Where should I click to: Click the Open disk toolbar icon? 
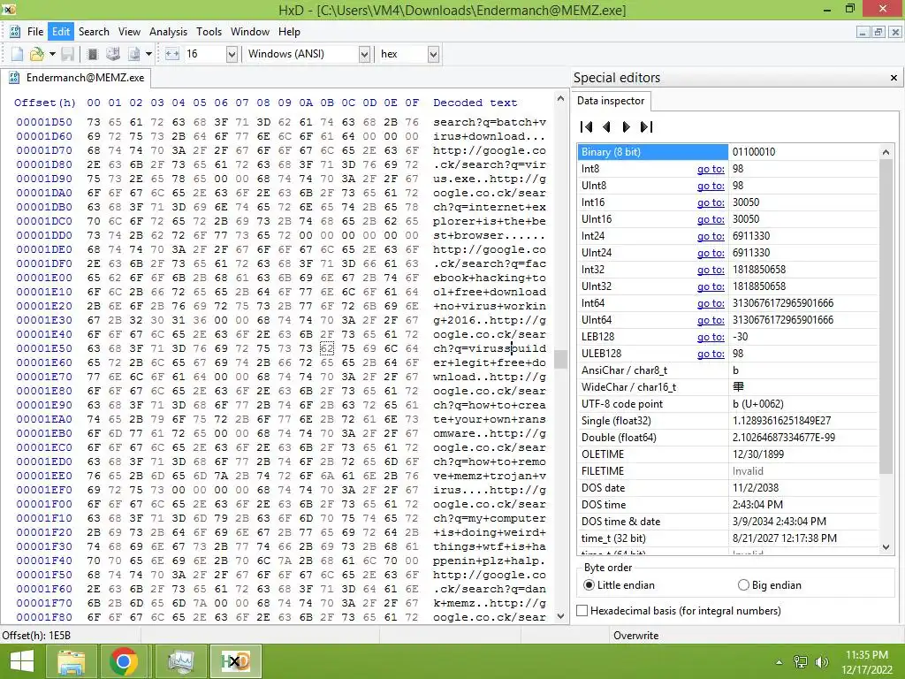(112, 54)
